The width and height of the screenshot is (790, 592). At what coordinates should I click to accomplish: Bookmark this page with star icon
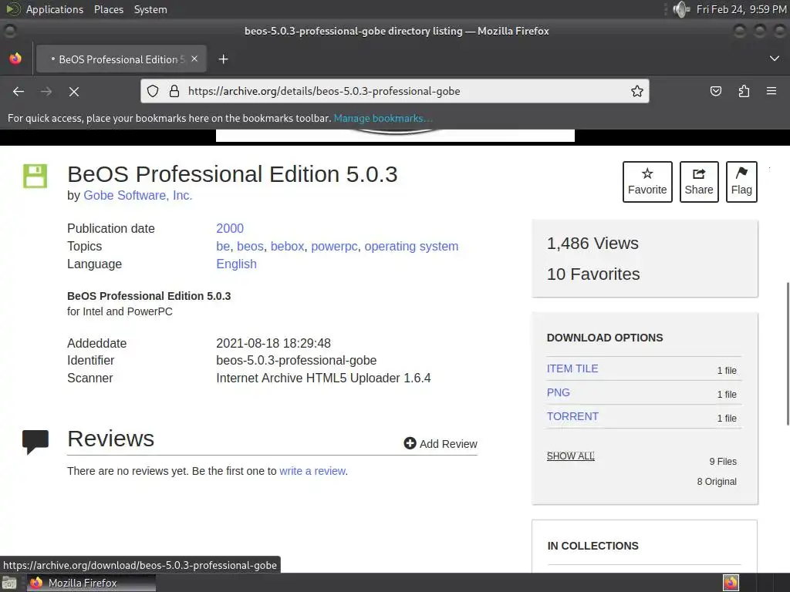click(x=636, y=91)
